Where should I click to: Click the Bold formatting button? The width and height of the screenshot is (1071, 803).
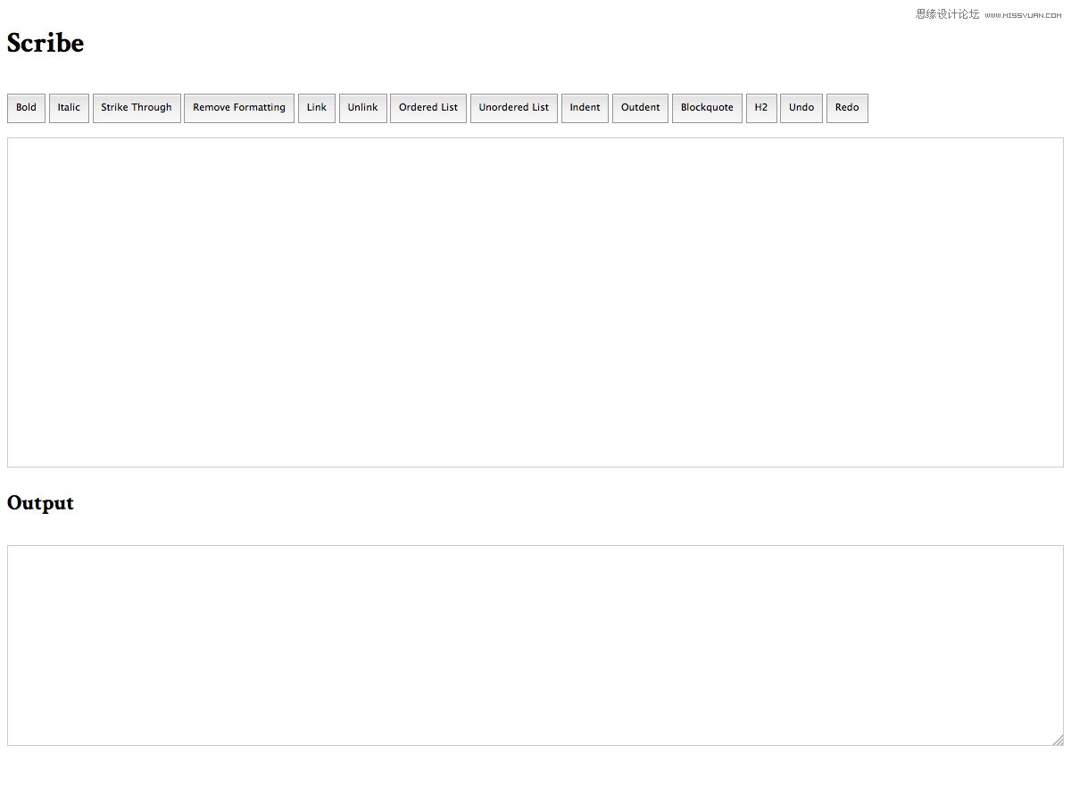26,108
